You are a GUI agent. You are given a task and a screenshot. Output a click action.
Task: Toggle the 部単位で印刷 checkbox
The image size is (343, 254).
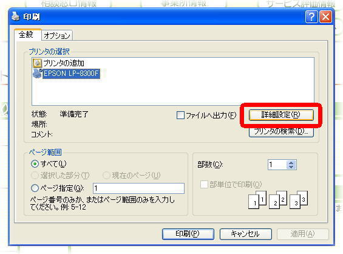[x=204, y=184]
